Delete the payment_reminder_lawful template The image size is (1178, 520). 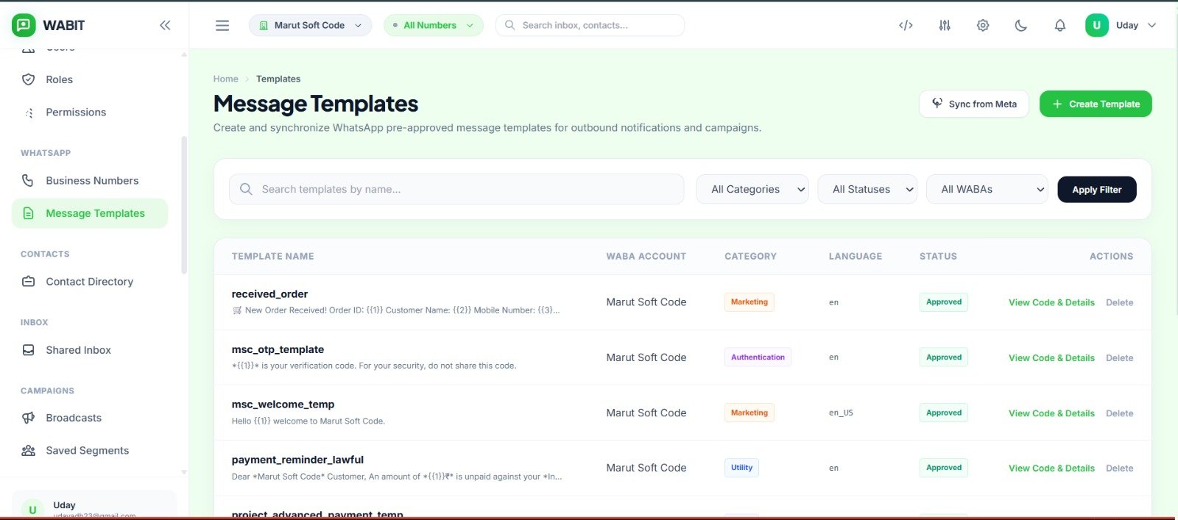pyautogui.click(x=1119, y=469)
